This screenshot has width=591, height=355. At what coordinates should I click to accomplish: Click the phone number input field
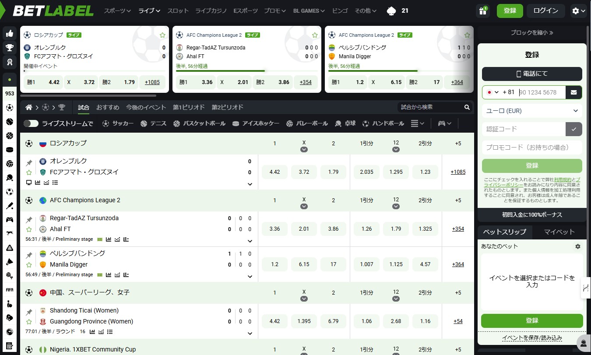tap(541, 92)
